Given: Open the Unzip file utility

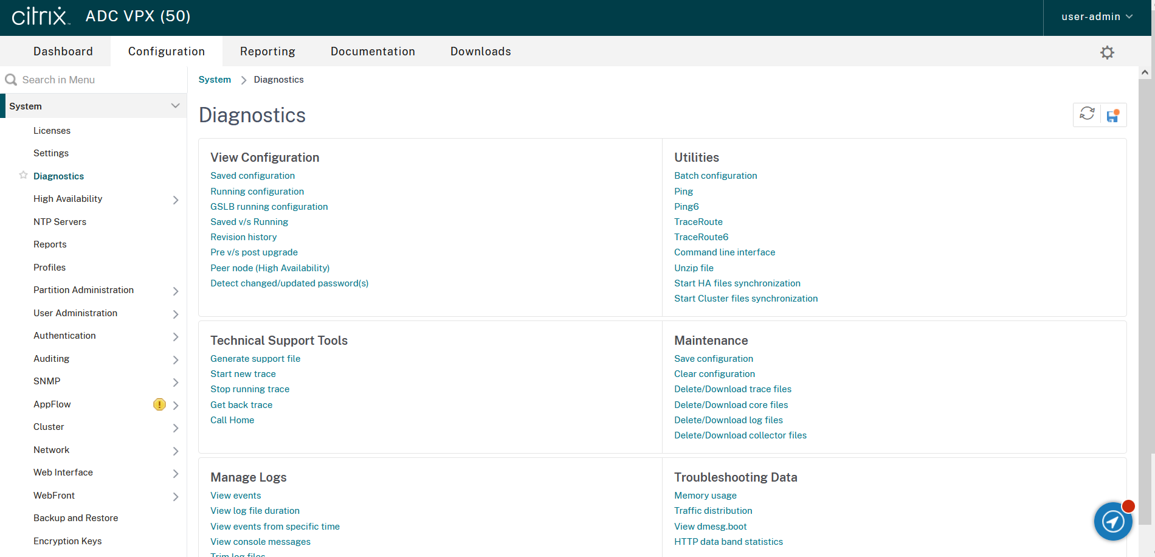Looking at the screenshot, I should pos(694,268).
